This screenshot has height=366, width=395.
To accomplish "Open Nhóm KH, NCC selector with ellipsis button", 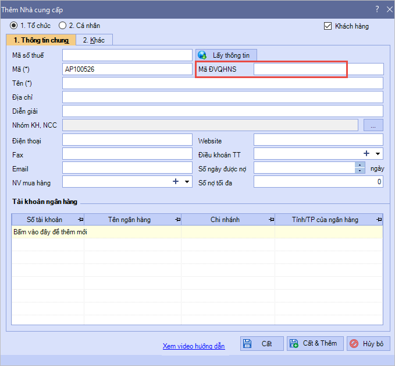I will tap(373, 125).
